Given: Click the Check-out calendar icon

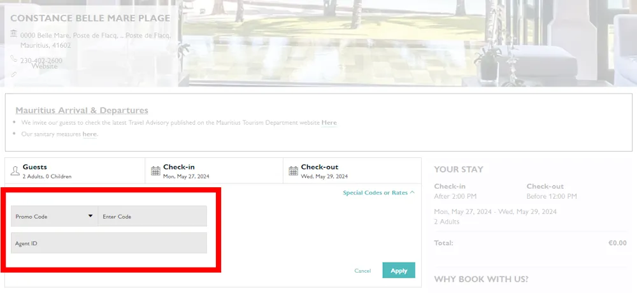Looking at the screenshot, I should tap(293, 171).
